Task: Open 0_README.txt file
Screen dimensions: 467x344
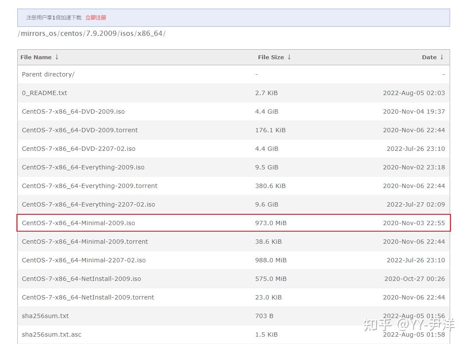Action: (45, 93)
